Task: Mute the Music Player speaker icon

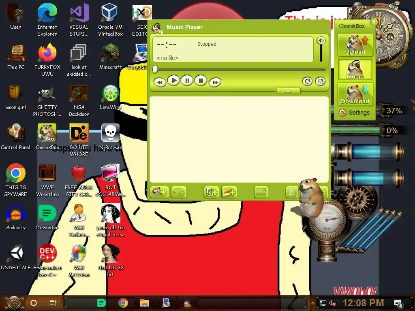Action: (x=321, y=40)
